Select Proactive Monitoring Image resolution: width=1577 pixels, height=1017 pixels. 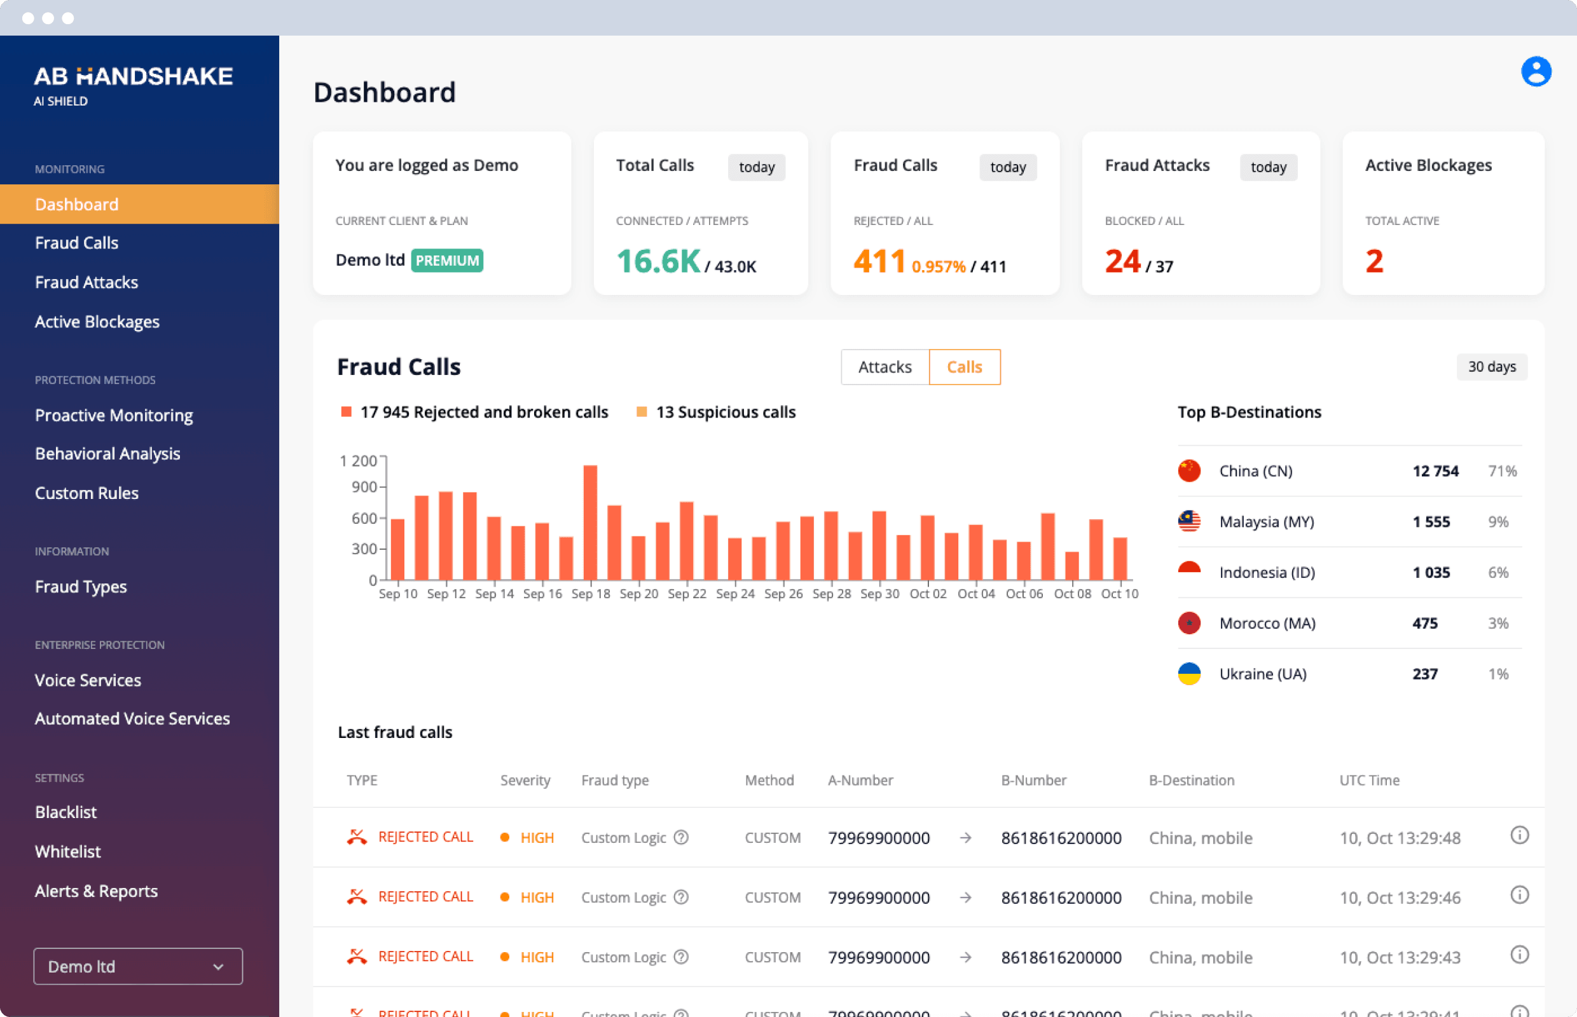point(114,416)
